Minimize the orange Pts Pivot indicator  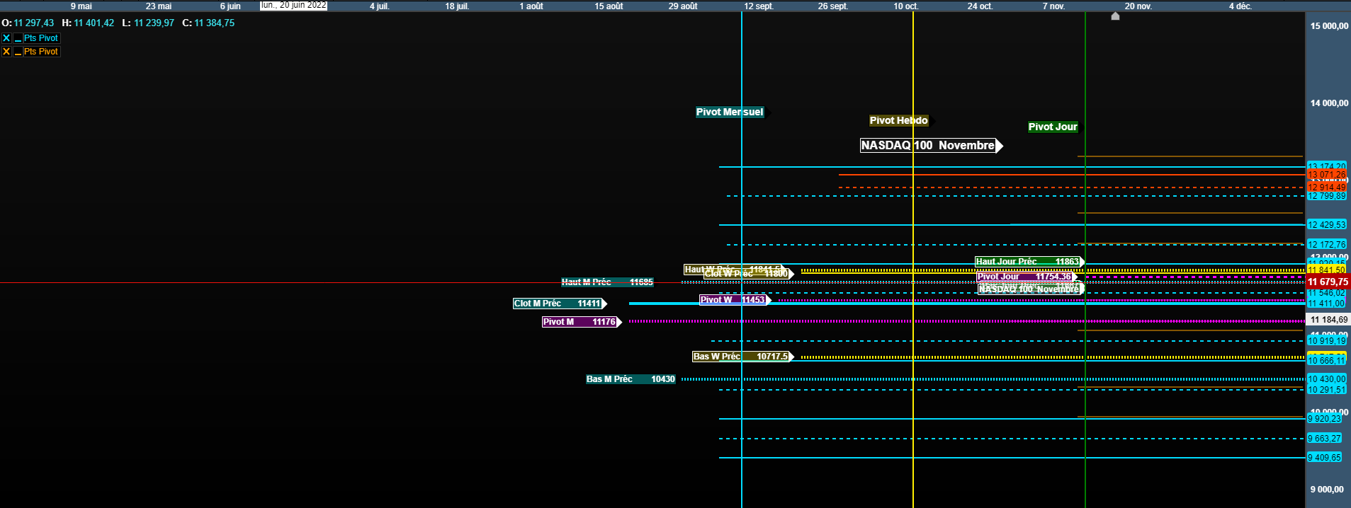pos(18,52)
